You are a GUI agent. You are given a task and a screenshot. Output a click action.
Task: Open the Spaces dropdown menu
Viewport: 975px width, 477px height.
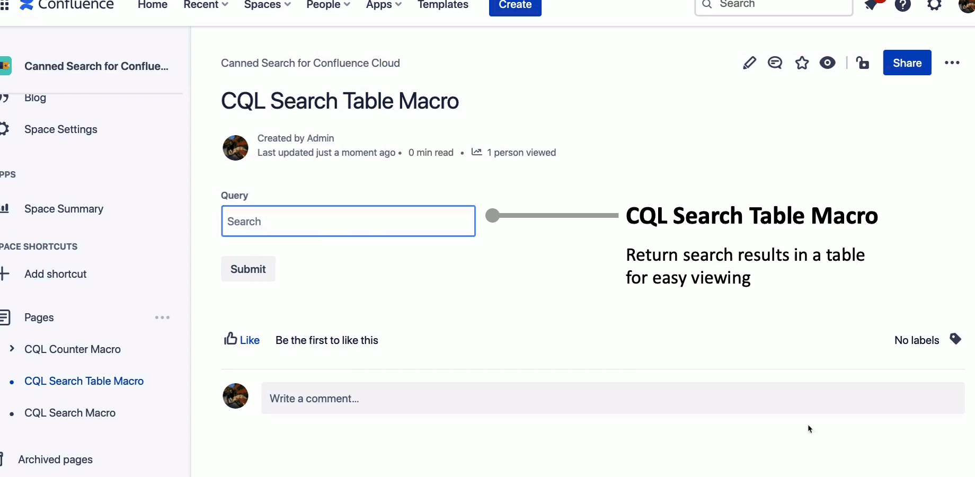[267, 5]
